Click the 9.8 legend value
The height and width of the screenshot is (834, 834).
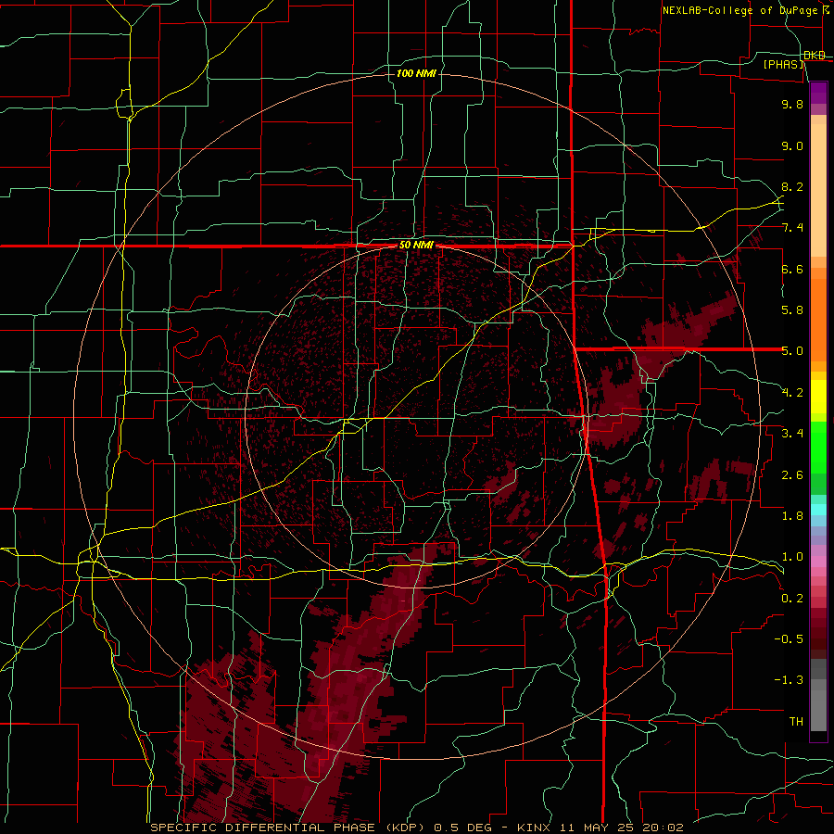[792, 104]
